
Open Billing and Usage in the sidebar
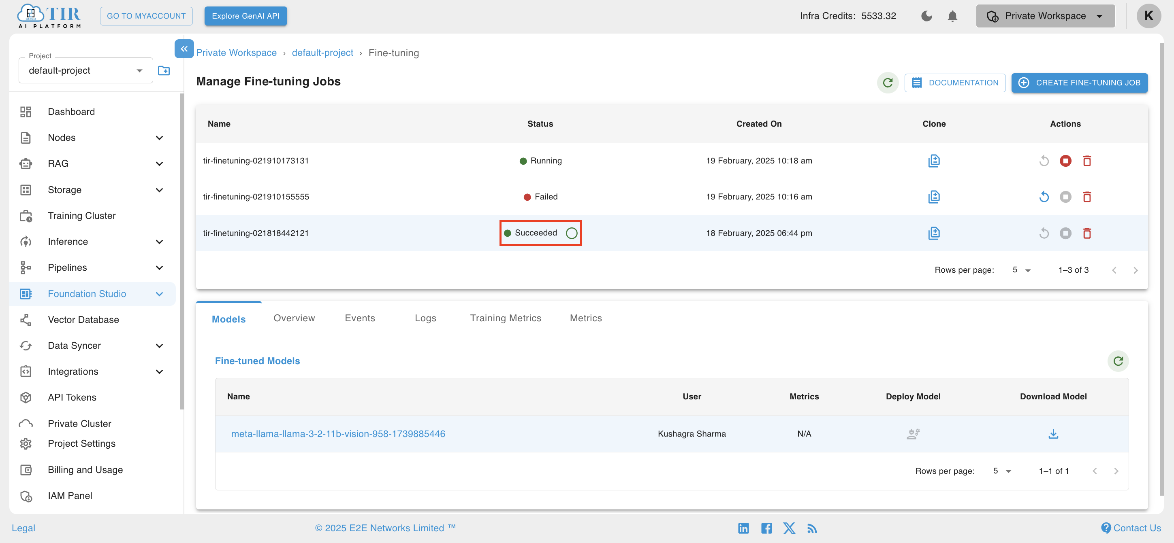tap(92, 470)
